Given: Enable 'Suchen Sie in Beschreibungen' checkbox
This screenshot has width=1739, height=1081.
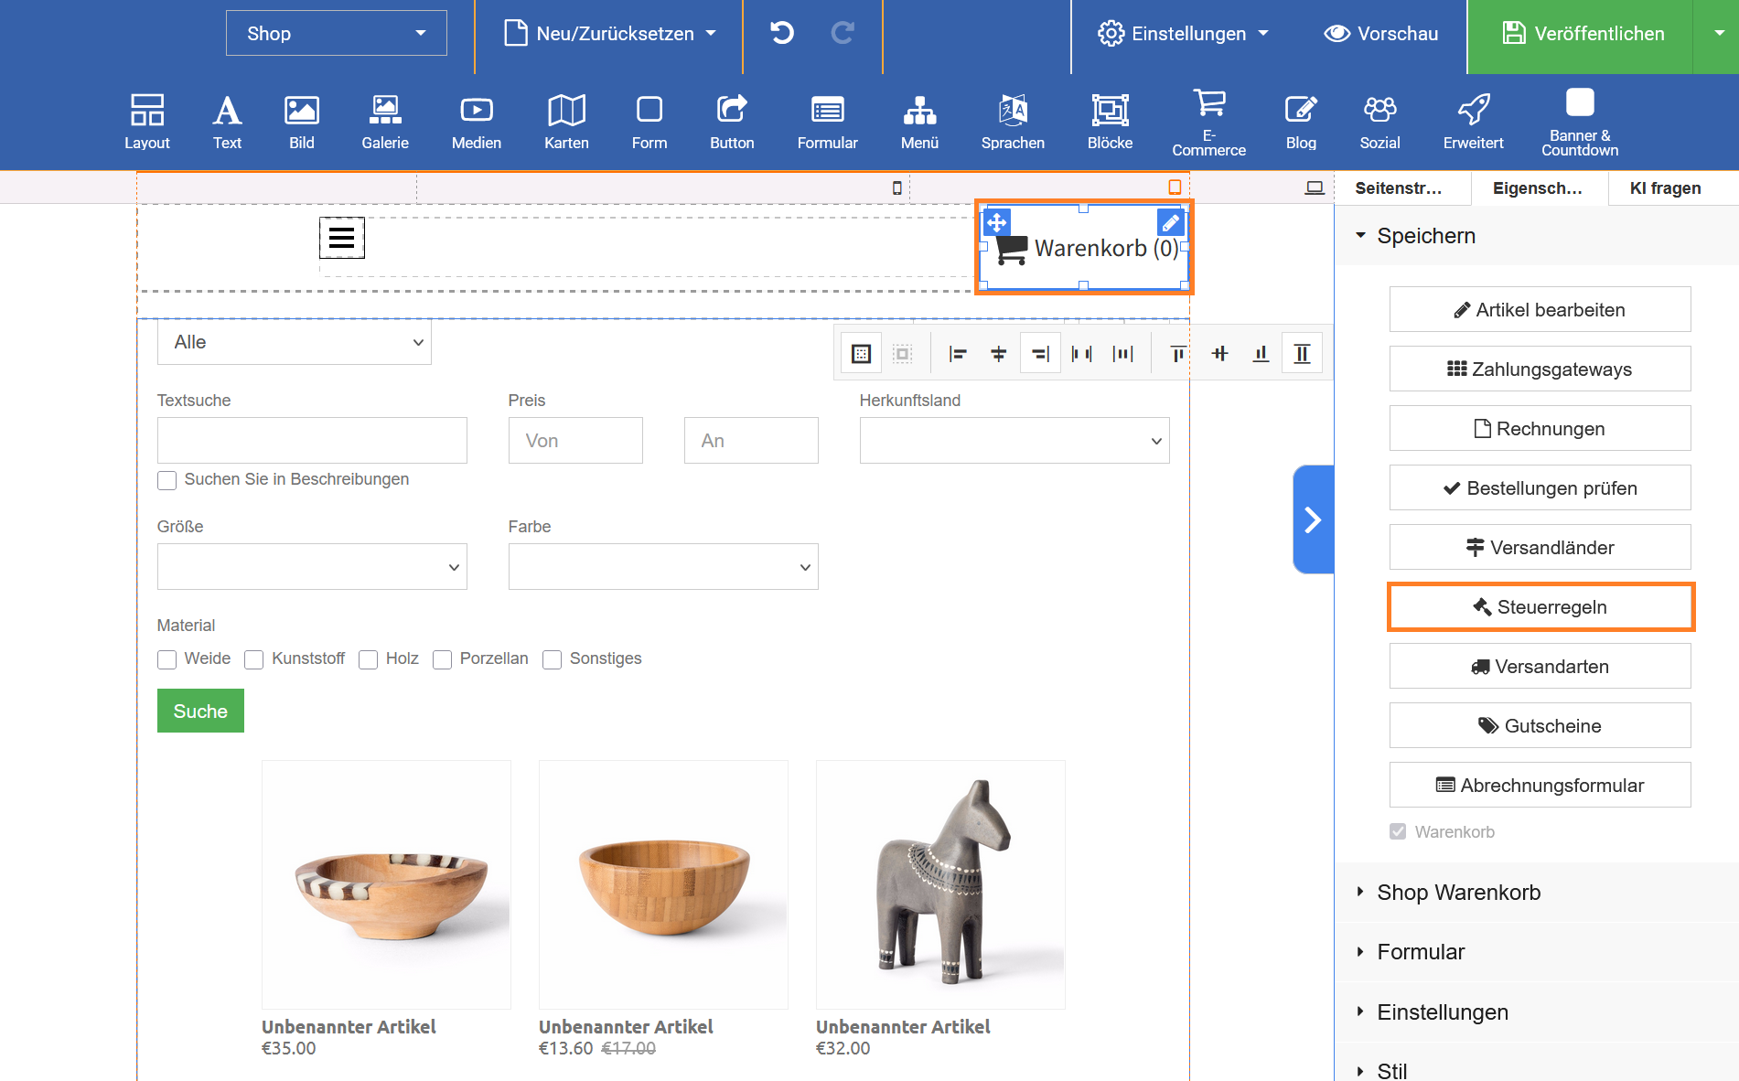Looking at the screenshot, I should pyautogui.click(x=166, y=480).
